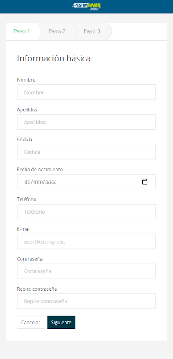Click the Repite contraseña input field
This screenshot has width=173, height=359.
click(x=86, y=301)
